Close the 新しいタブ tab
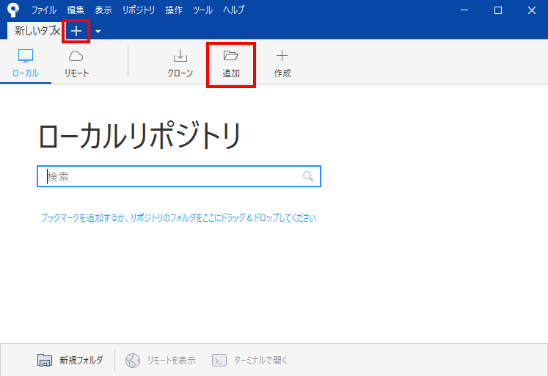Screen dimensions: 548x376 pyautogui.click(x=57, y=31)
